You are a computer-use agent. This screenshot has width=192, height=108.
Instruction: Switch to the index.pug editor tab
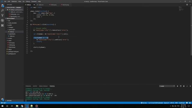53,5
